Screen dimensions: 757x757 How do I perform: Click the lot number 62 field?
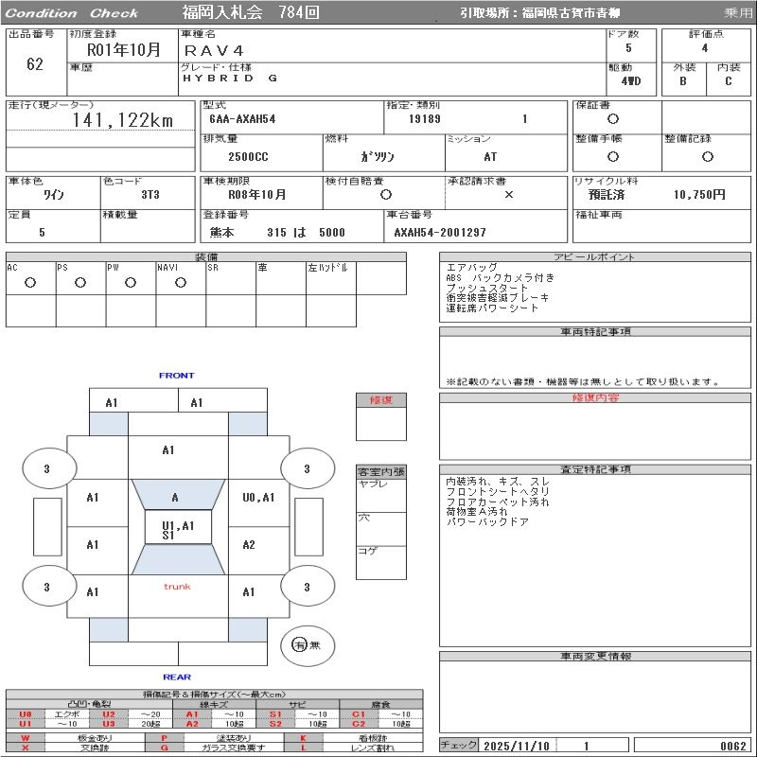pos(35,64)
